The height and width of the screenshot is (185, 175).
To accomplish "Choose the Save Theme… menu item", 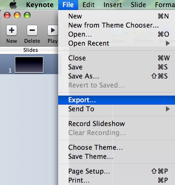I will click(x=116, y=156).
